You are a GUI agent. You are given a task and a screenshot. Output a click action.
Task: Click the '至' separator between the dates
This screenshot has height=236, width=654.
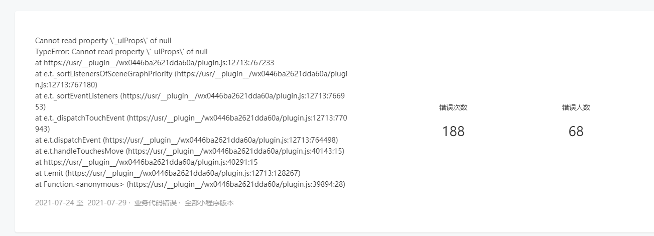point(80,203)
